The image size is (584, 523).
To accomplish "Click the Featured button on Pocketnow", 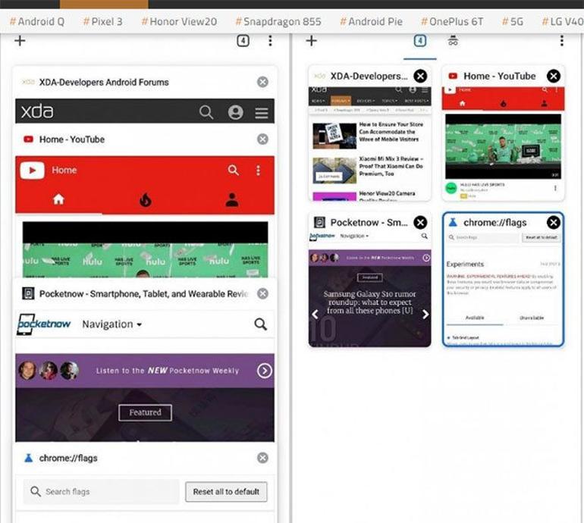I will coord(146,412).
